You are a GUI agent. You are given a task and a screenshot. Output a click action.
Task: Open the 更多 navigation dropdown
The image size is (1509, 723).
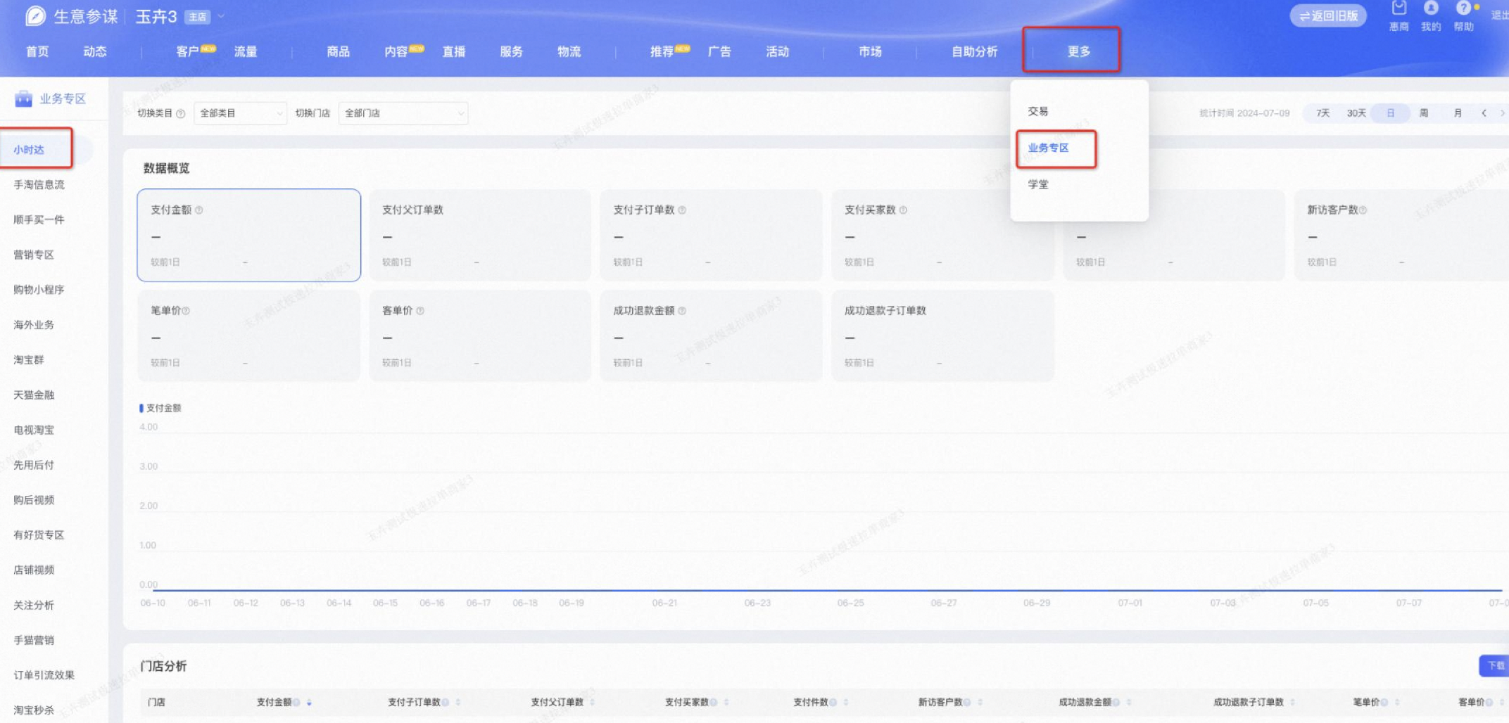pyautogui.click(x=1078, y=51)
